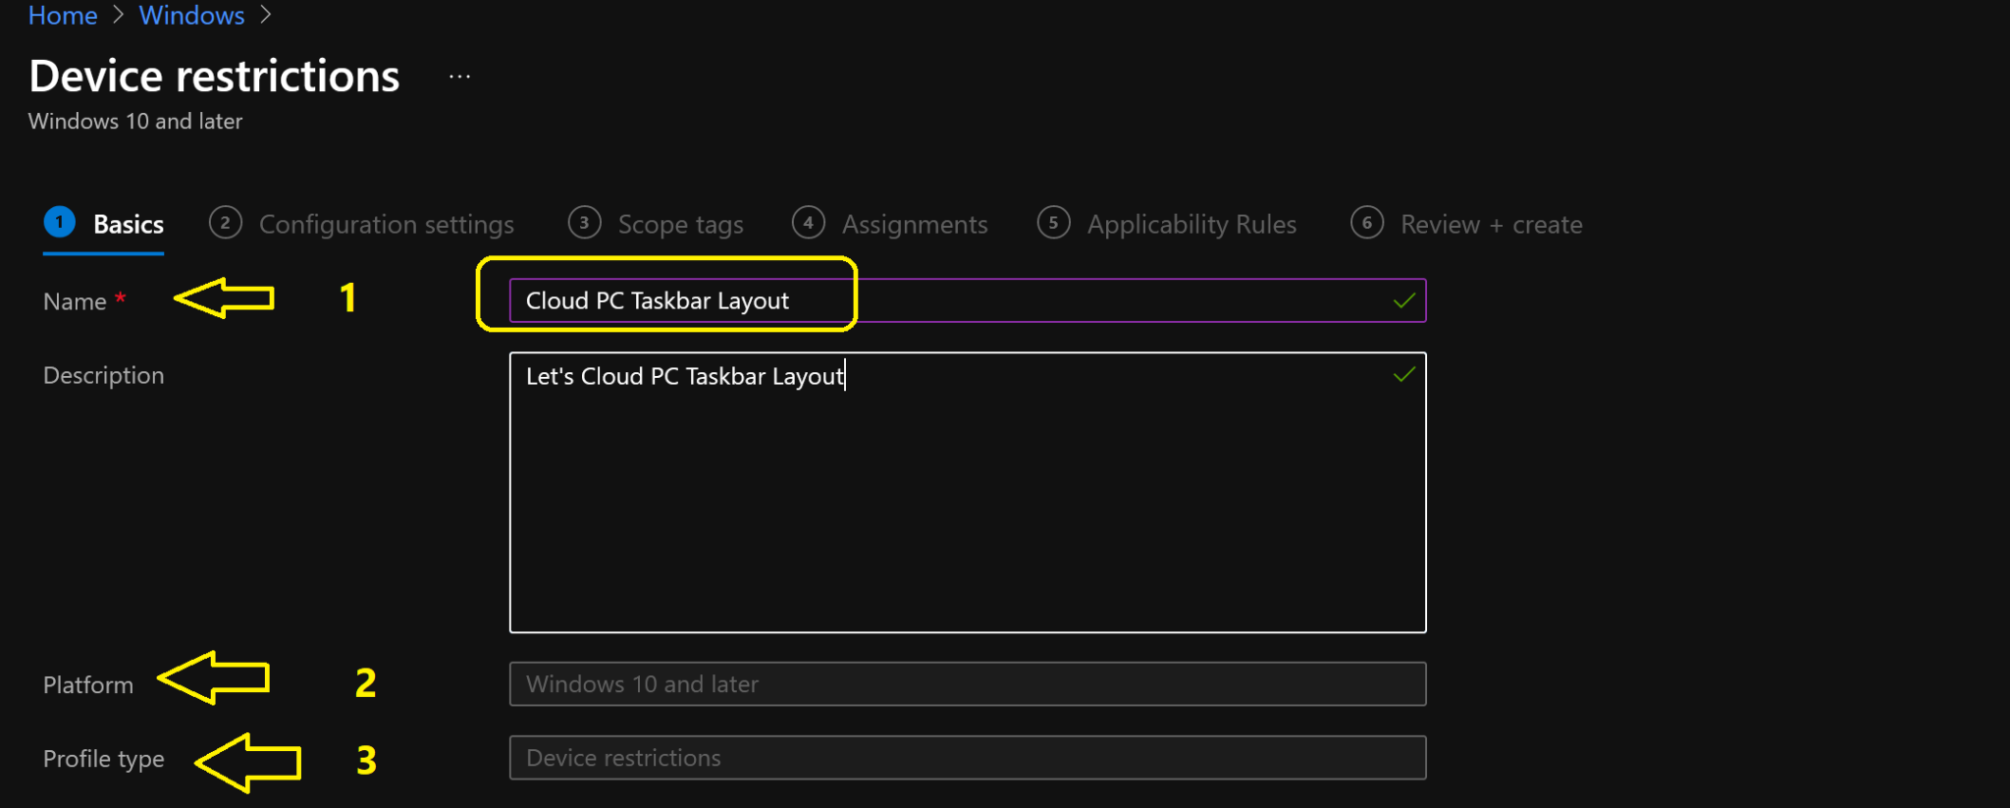Click the Name field containing Cloud PC Taskbar Layout
The width and height of the screenshot is (2010, 808).
pyautogui.click(x=967, y=300)
